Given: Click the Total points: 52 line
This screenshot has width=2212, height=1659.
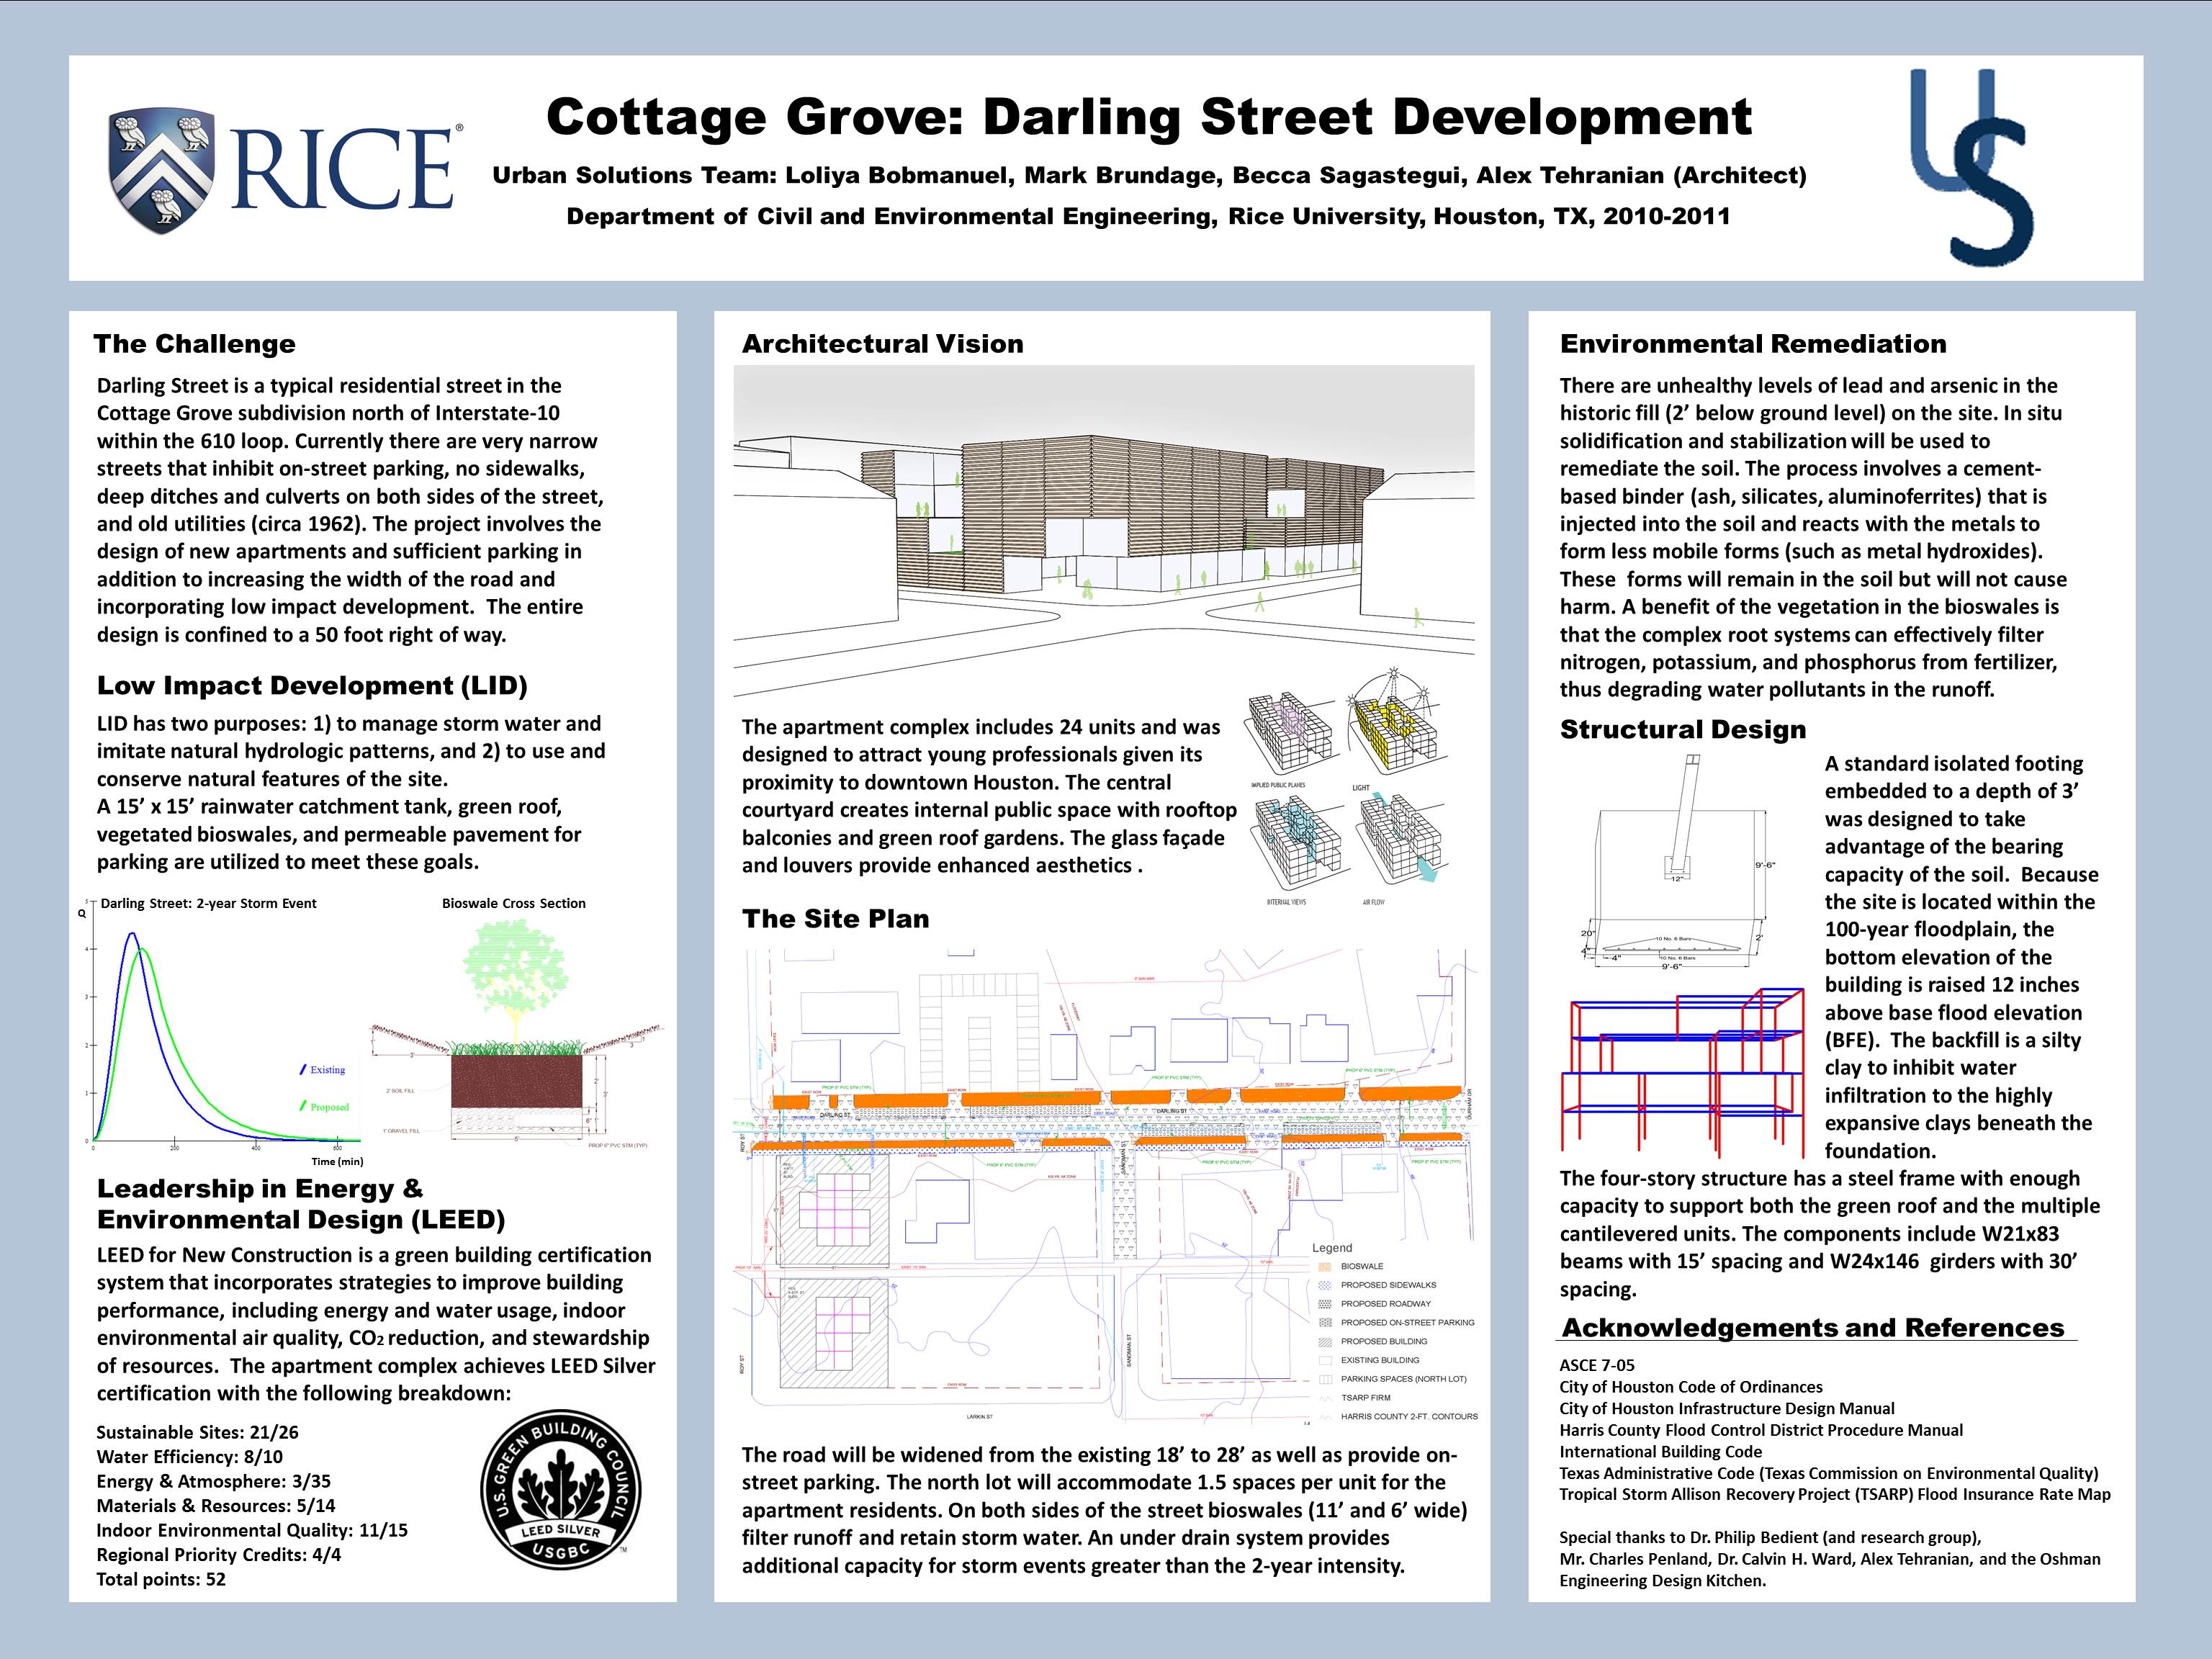Looking at the screenshot, I should (x=161, y=1579).
